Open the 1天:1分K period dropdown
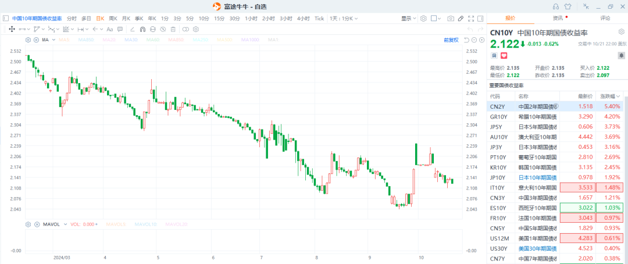Viewport: 628px width, 264px height. tap(342, 19)
